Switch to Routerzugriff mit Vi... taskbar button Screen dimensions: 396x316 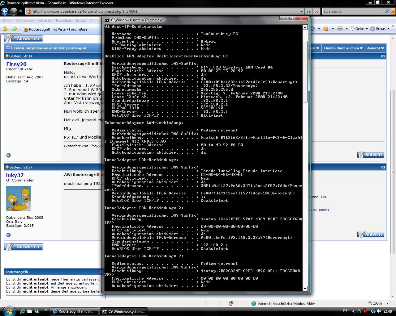[x=74, y=311]
